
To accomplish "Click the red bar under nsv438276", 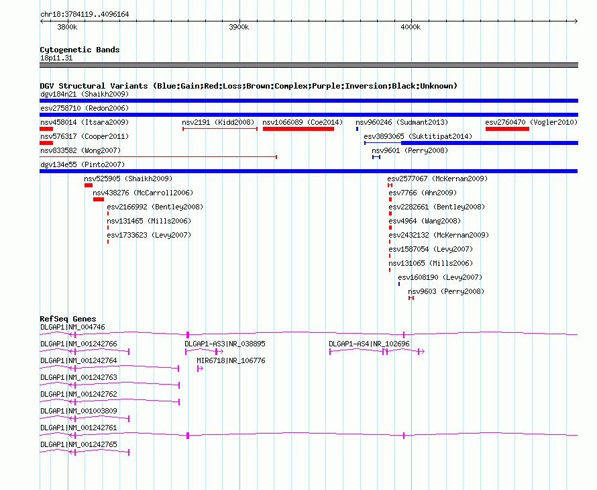I will click(x=99, y=199).
